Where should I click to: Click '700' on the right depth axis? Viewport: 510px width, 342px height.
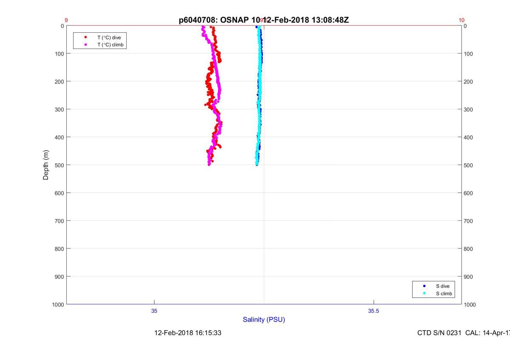point(468,221)
